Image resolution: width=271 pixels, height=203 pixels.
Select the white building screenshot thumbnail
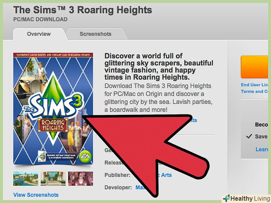coord(53,179)
